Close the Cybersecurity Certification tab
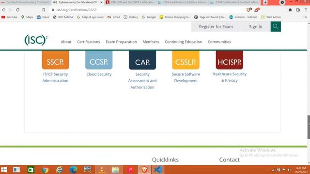The image size is (310, 174). point(101,2)
